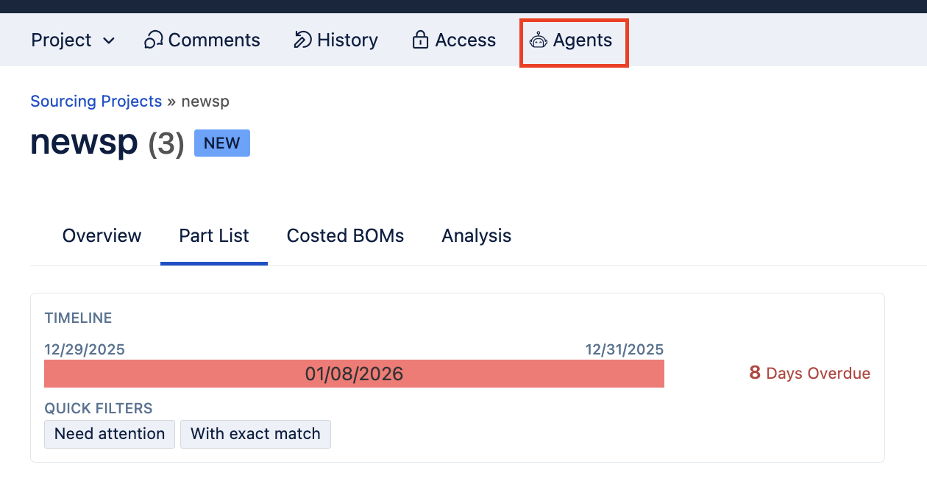
Task: Click the History icon in toolbar
Action: 302,40
